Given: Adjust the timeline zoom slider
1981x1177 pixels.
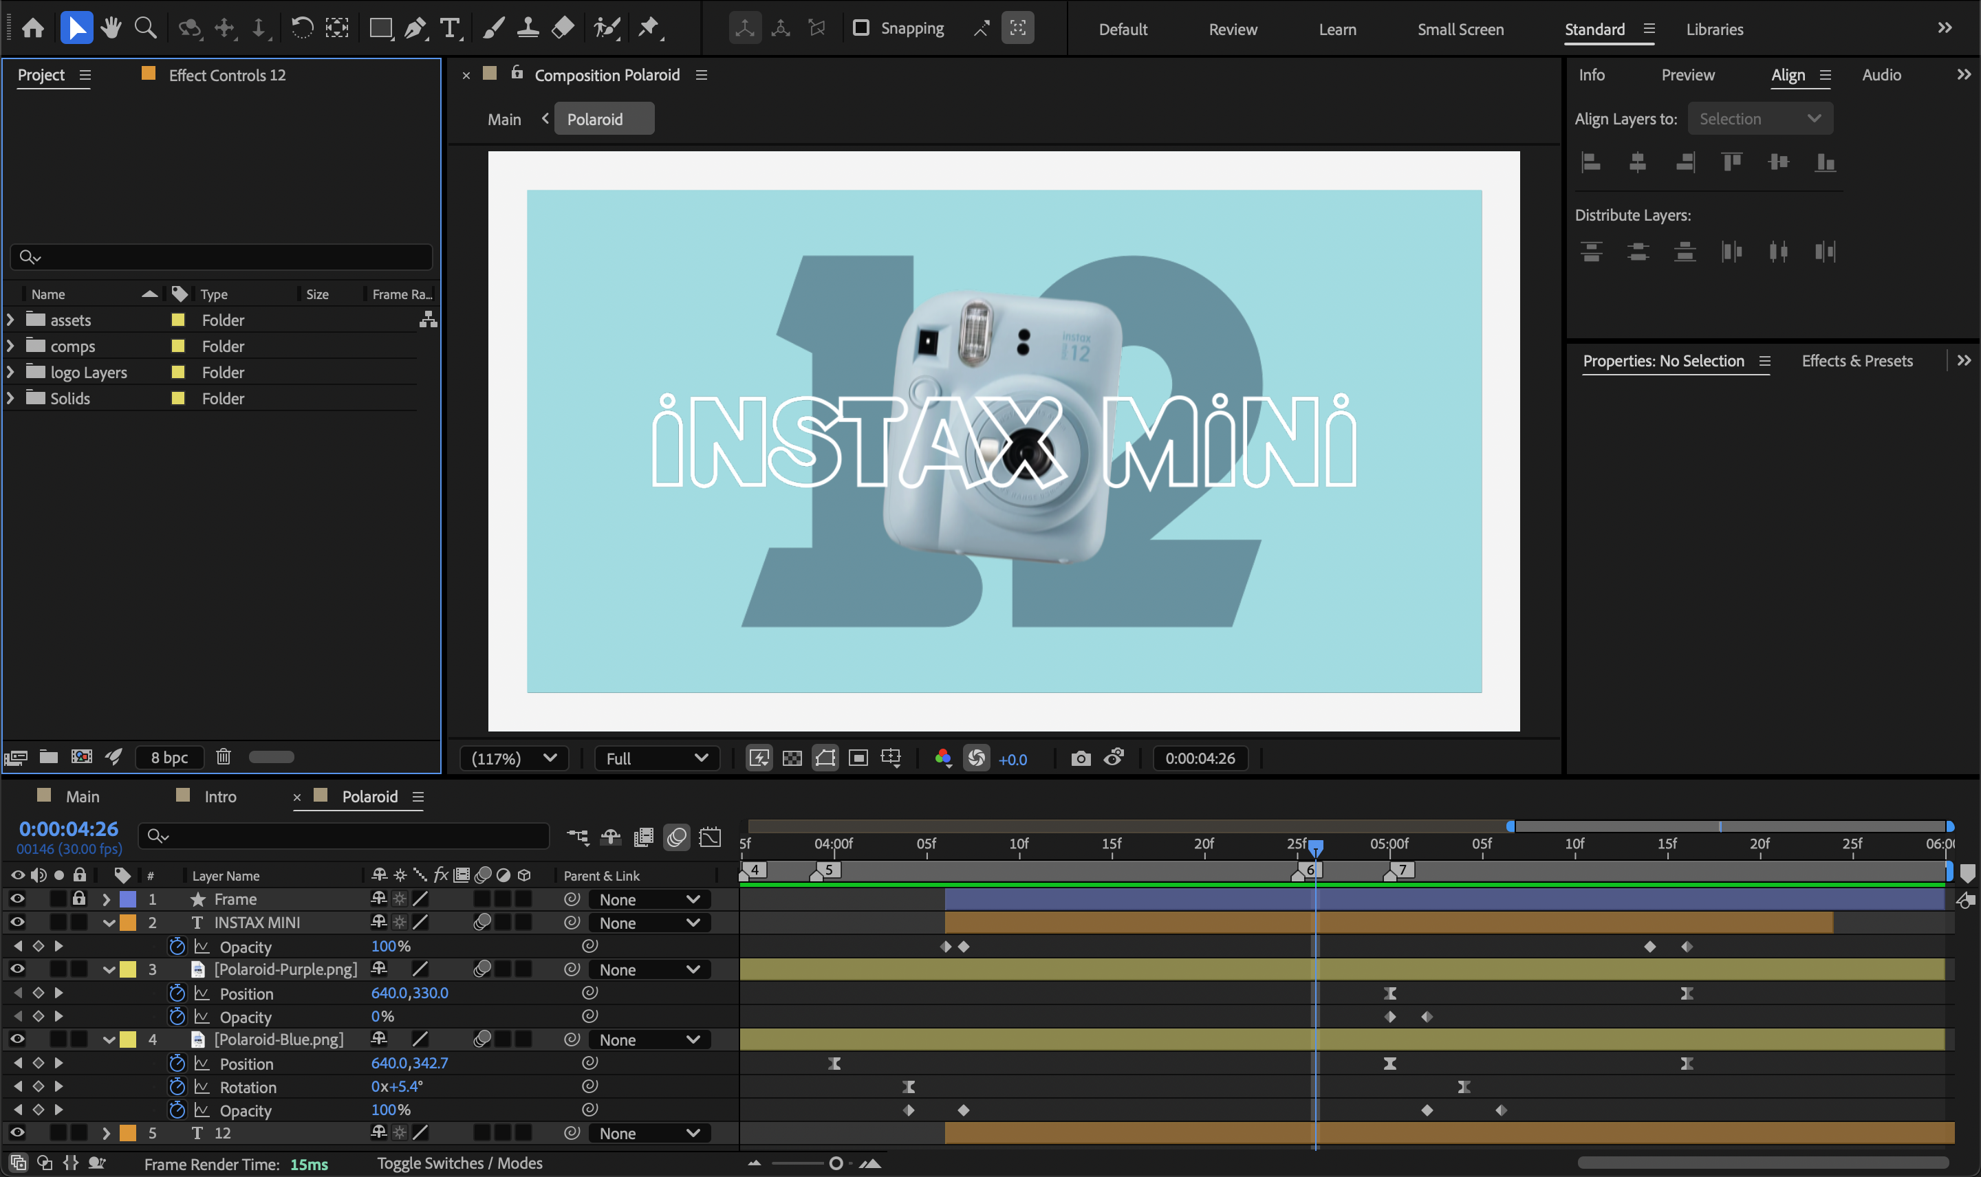Looking at the screenshot, I should (x=836, y=1163).
